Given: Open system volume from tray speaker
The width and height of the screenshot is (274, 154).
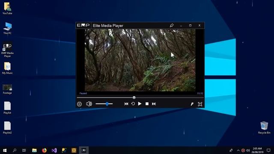Looking at the screenshot, I should [248, 150].
